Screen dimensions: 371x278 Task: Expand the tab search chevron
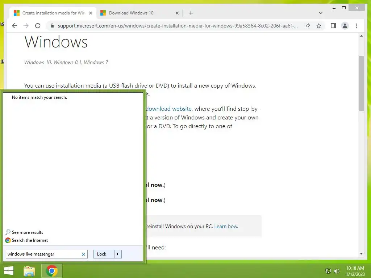pyautogui.click(x=320, y=13)
